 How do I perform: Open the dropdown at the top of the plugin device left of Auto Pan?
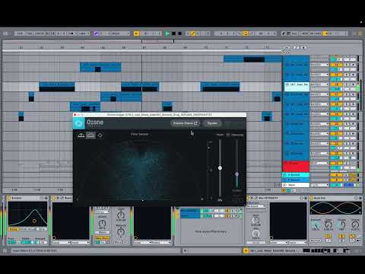tap(255, 206)
